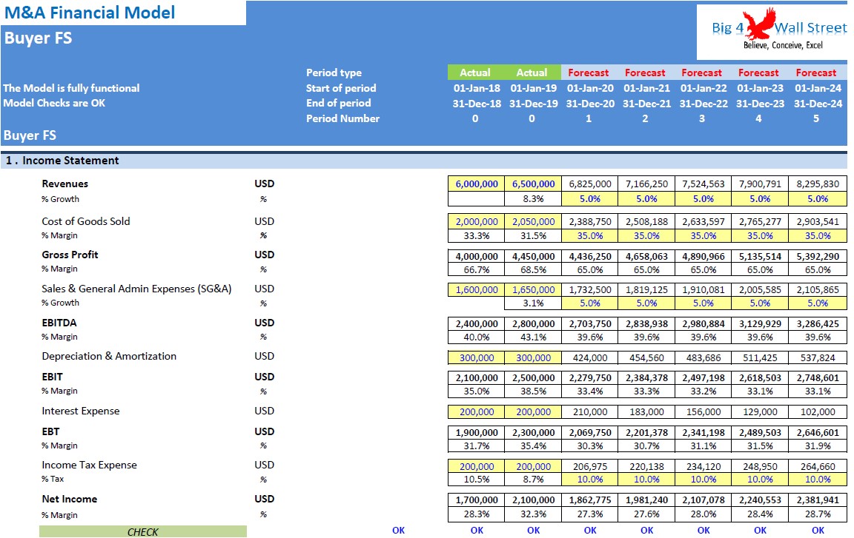The height and width of the screenshot is (538, 854).
Task: Click the 'End of period' label
Action: coord(338,103)
